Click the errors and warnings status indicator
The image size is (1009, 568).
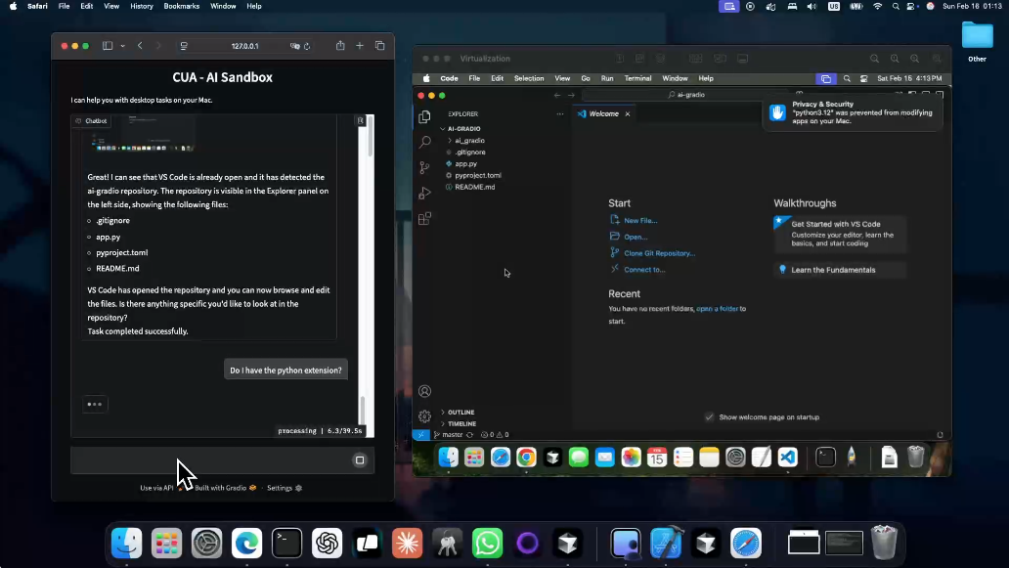[495, 435]
